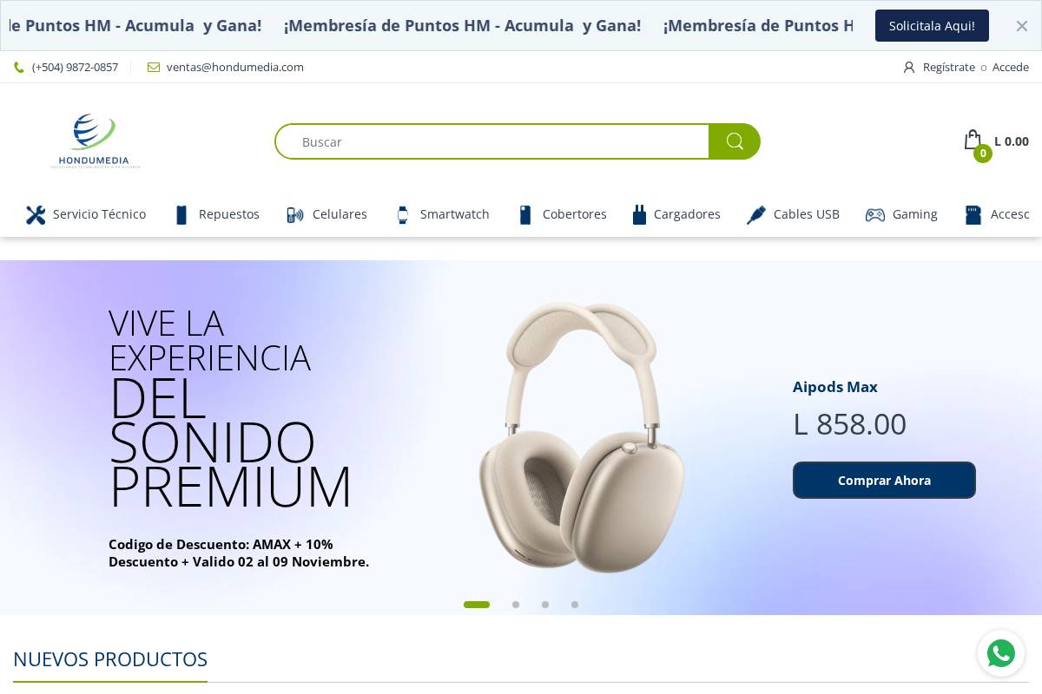Select the fourth carousel slide dot
The width and height of the screenshot is (1042, 694).
tap(575, 605)
